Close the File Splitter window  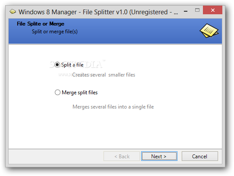(213, 10)
